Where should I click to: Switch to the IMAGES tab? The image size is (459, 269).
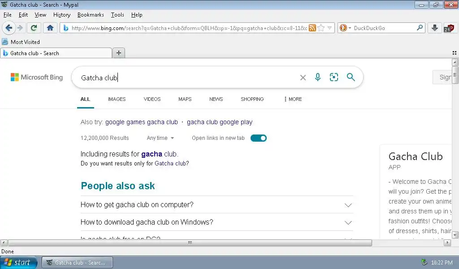click(x=117, y=99)
